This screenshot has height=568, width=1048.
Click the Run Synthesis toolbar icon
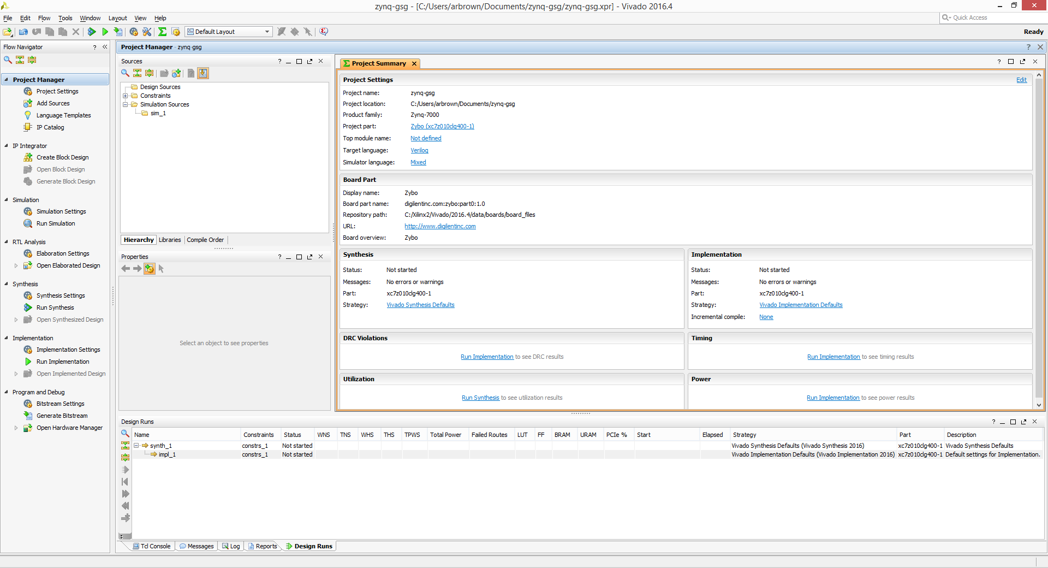(x=92, y=32)
